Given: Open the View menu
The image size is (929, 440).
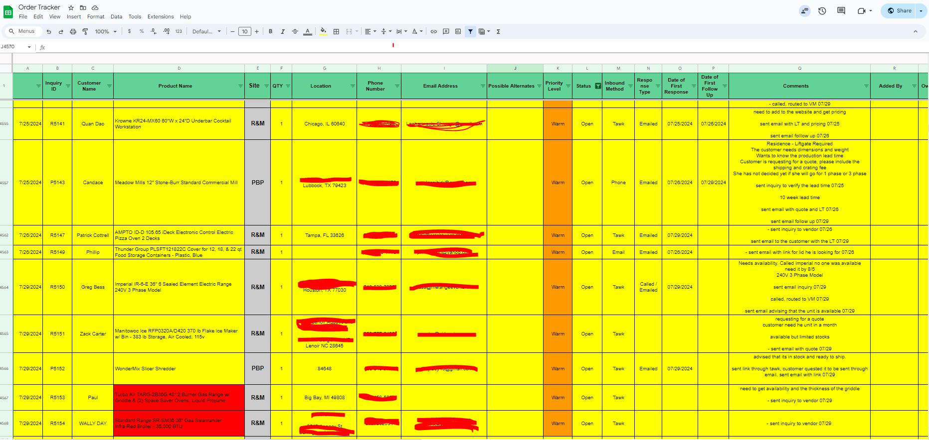Looking at the screenshot, I should 55,16.
